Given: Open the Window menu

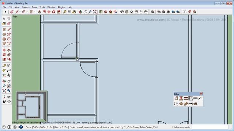Looking at the screenshot, I should pos(51,7).
